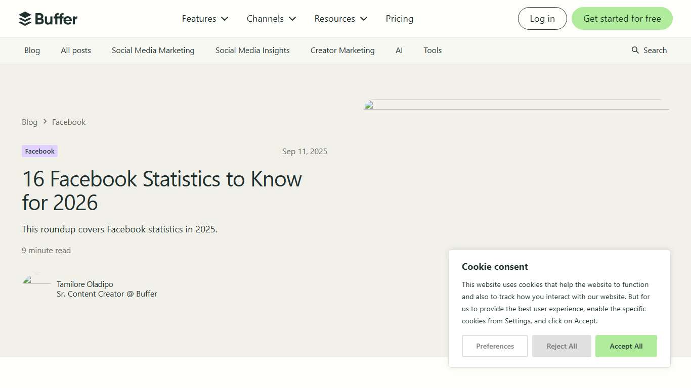Expand the Resources dropdown
691x388 pixels.
pos(340,18)
